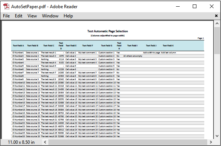The width and height of the screenshot is (221, 146).
Task: Click the cell Add width to page
Action: click(x=151, y=53)
